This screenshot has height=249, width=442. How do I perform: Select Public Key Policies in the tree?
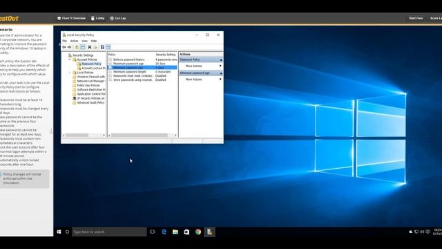88,85
